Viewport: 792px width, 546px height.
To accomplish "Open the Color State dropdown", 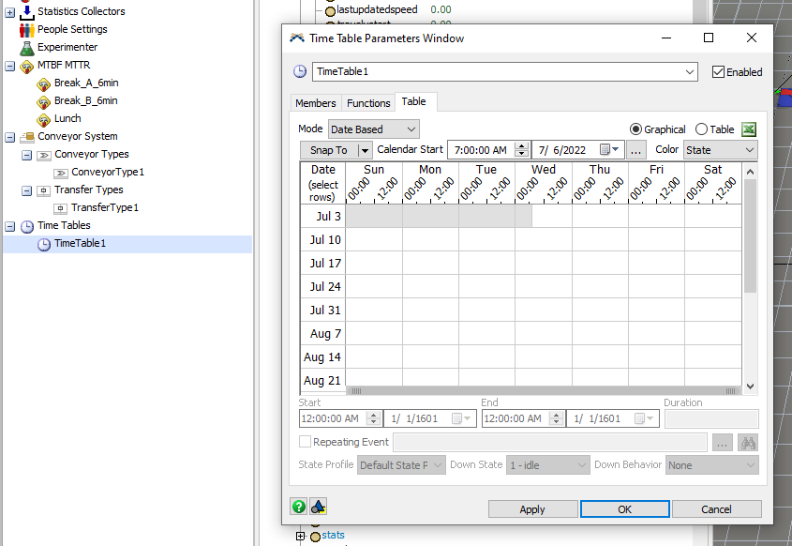I will pos(719,150).
